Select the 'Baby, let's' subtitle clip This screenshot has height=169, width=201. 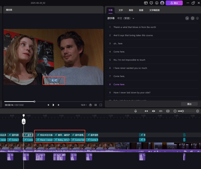click(x=62, y=140)
